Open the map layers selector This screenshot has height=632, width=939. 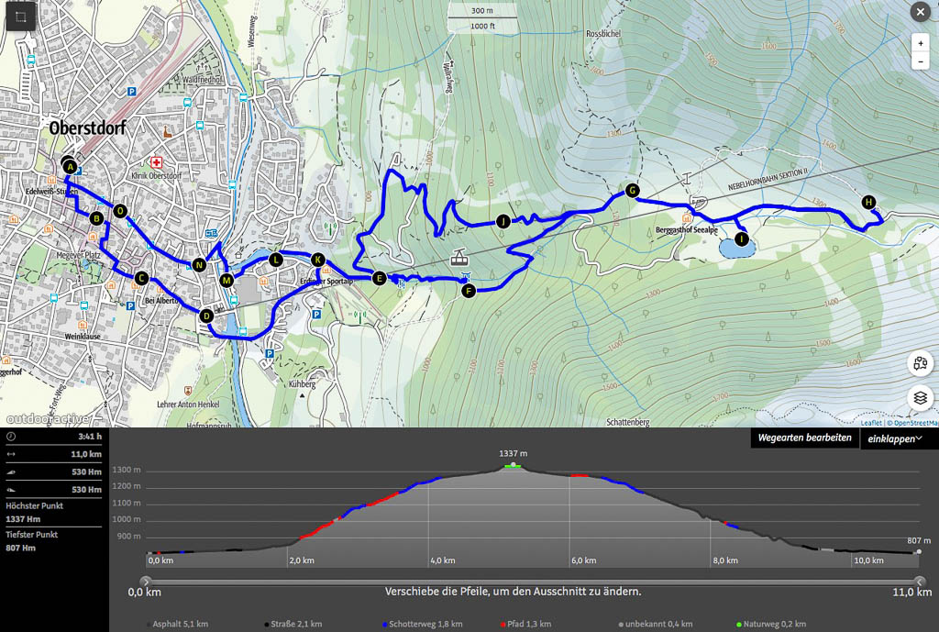coord(921,398)
